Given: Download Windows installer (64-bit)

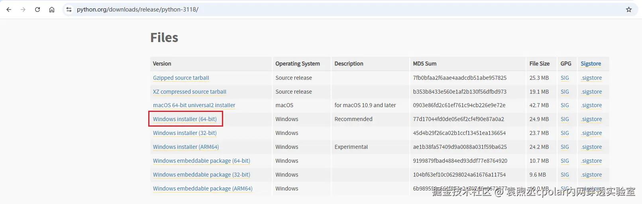Looking at the screenshot, I should [x=185, y=119].
